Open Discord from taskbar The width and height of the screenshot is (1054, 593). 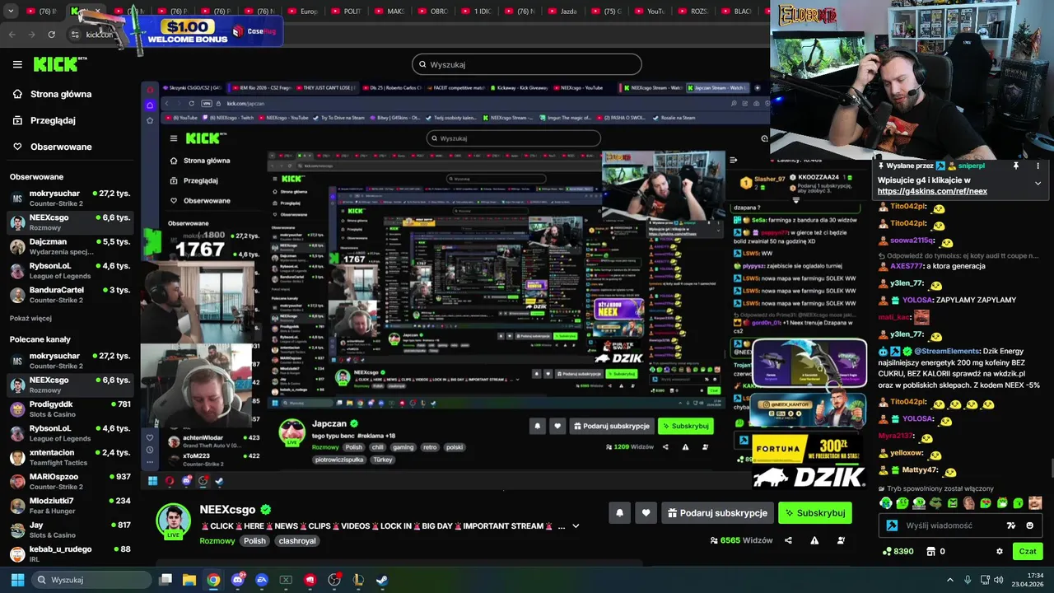pos(238,580)
